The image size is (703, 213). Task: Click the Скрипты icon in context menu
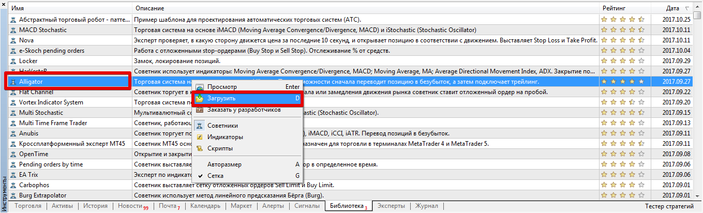pos(200,148)
